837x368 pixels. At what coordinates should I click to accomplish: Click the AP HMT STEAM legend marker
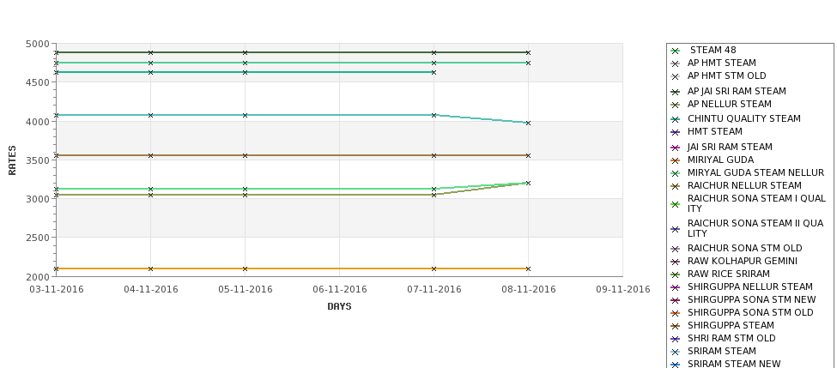[x=676, y=63]
